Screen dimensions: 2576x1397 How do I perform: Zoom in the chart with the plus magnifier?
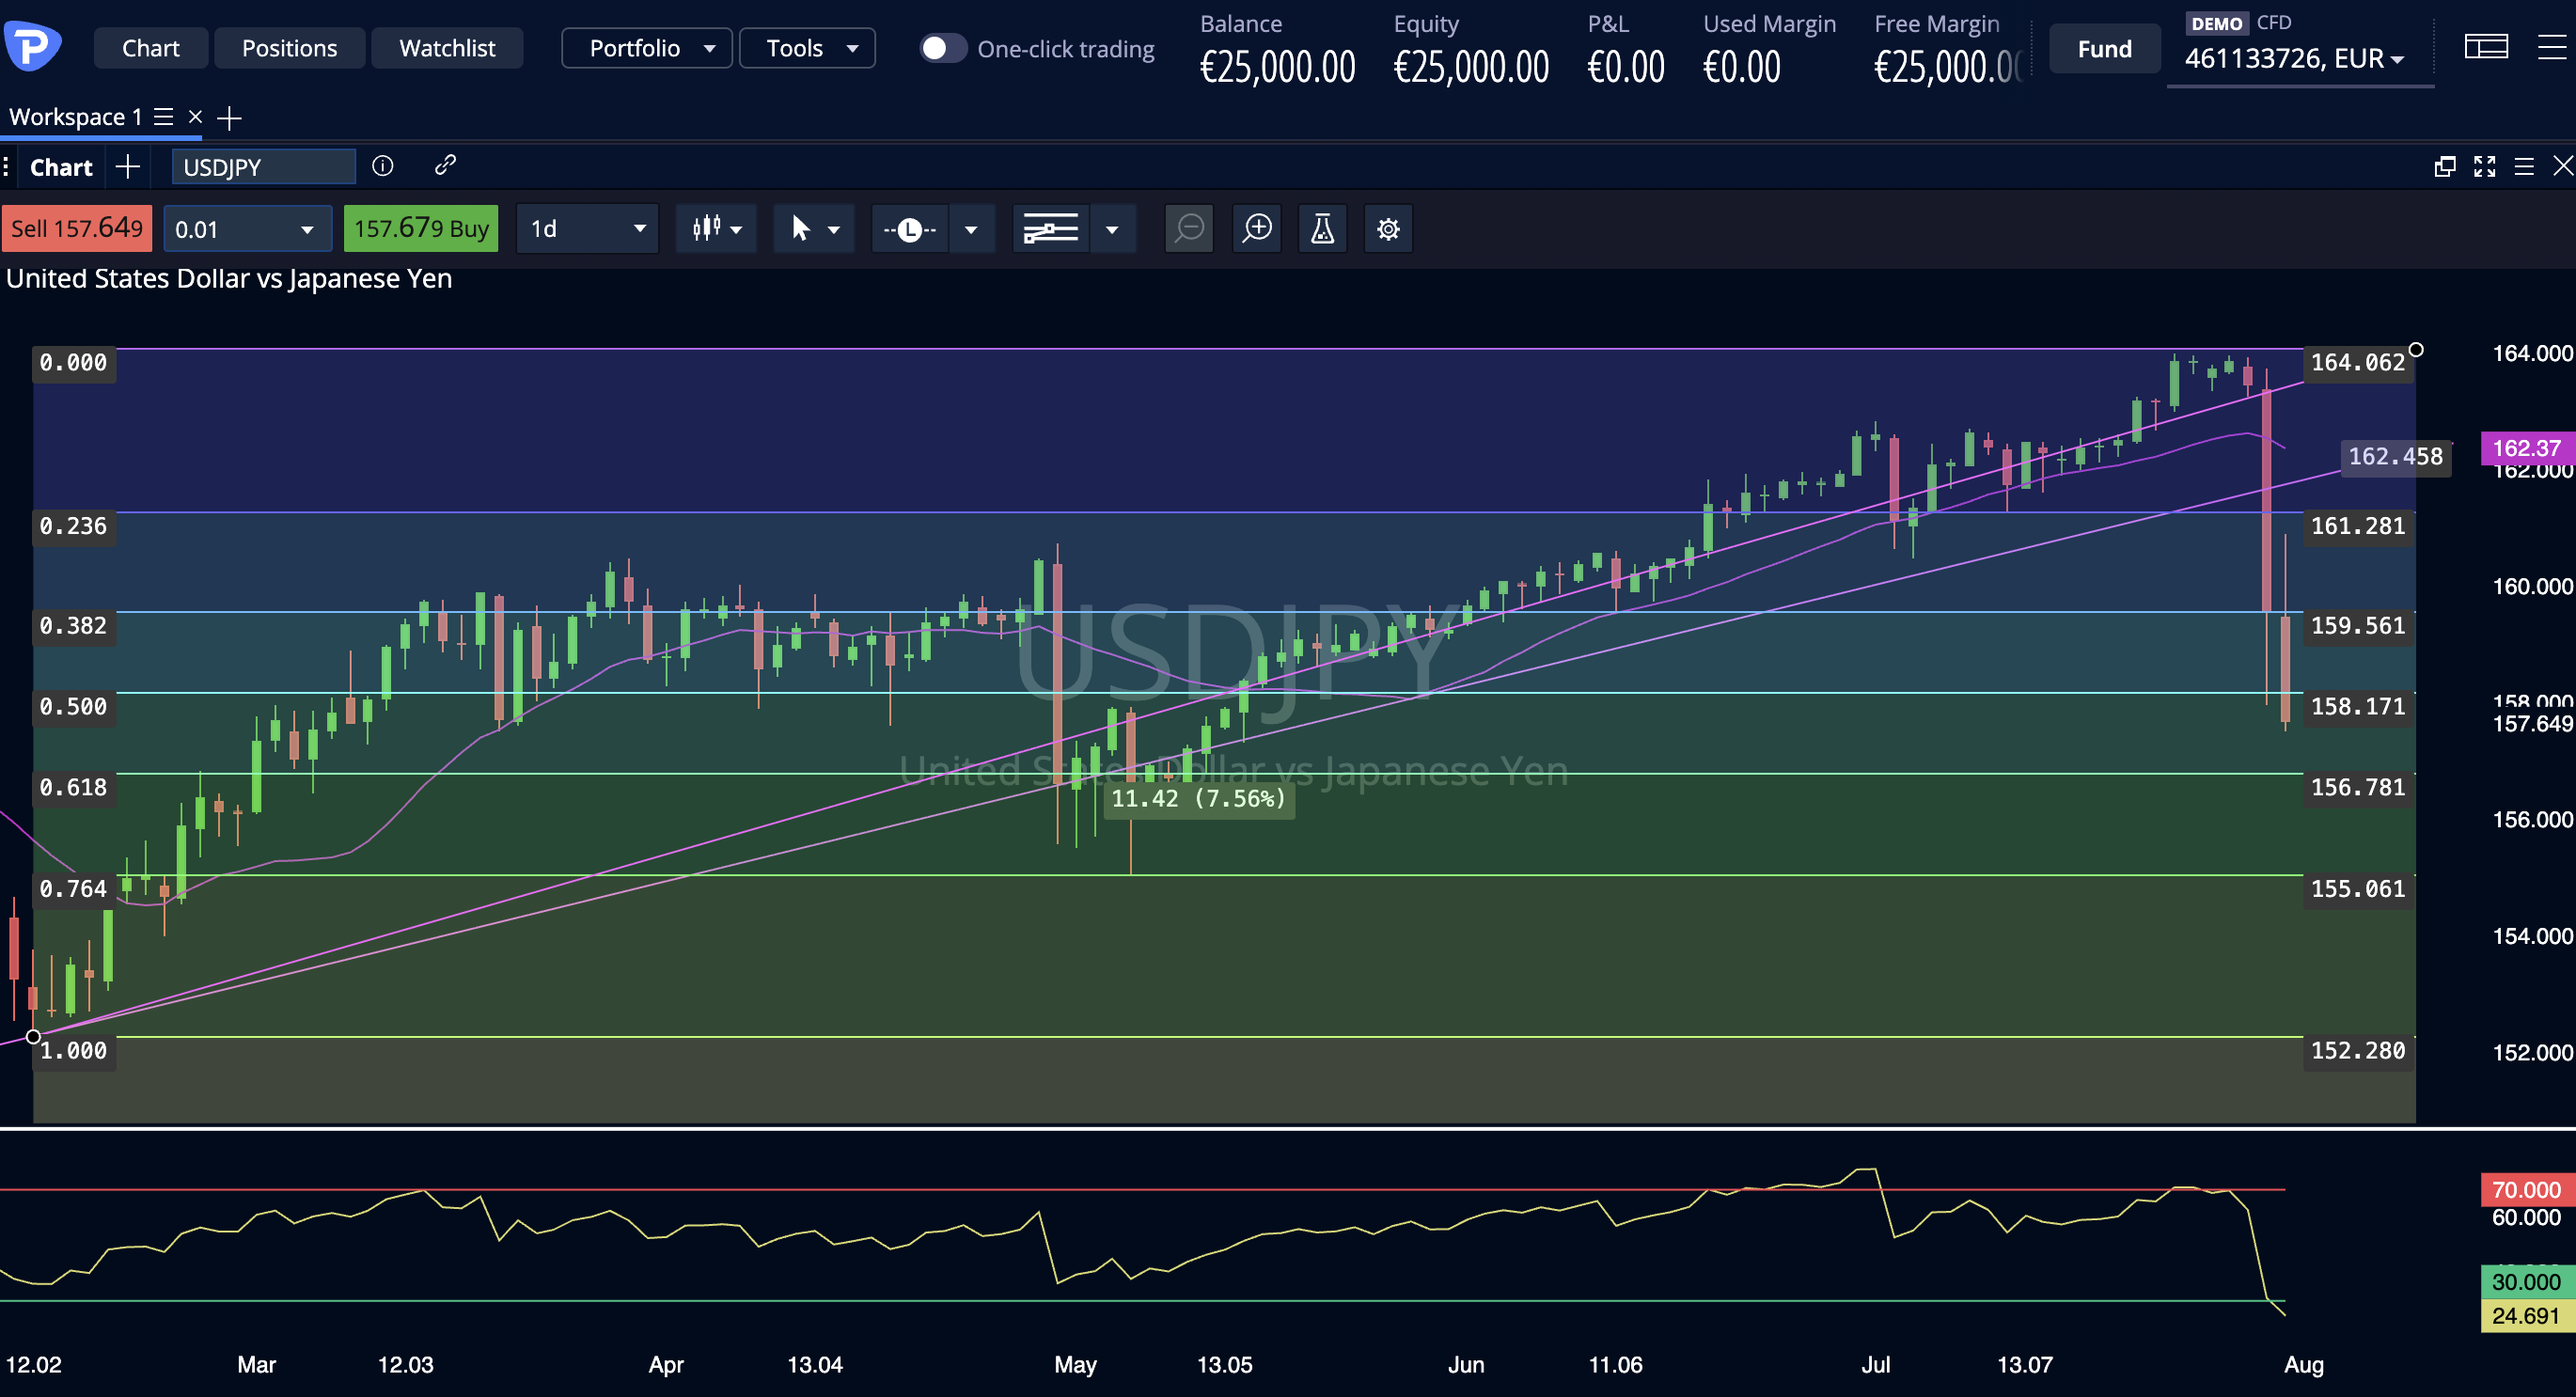pyautogui.click(x=1257, y=229)
